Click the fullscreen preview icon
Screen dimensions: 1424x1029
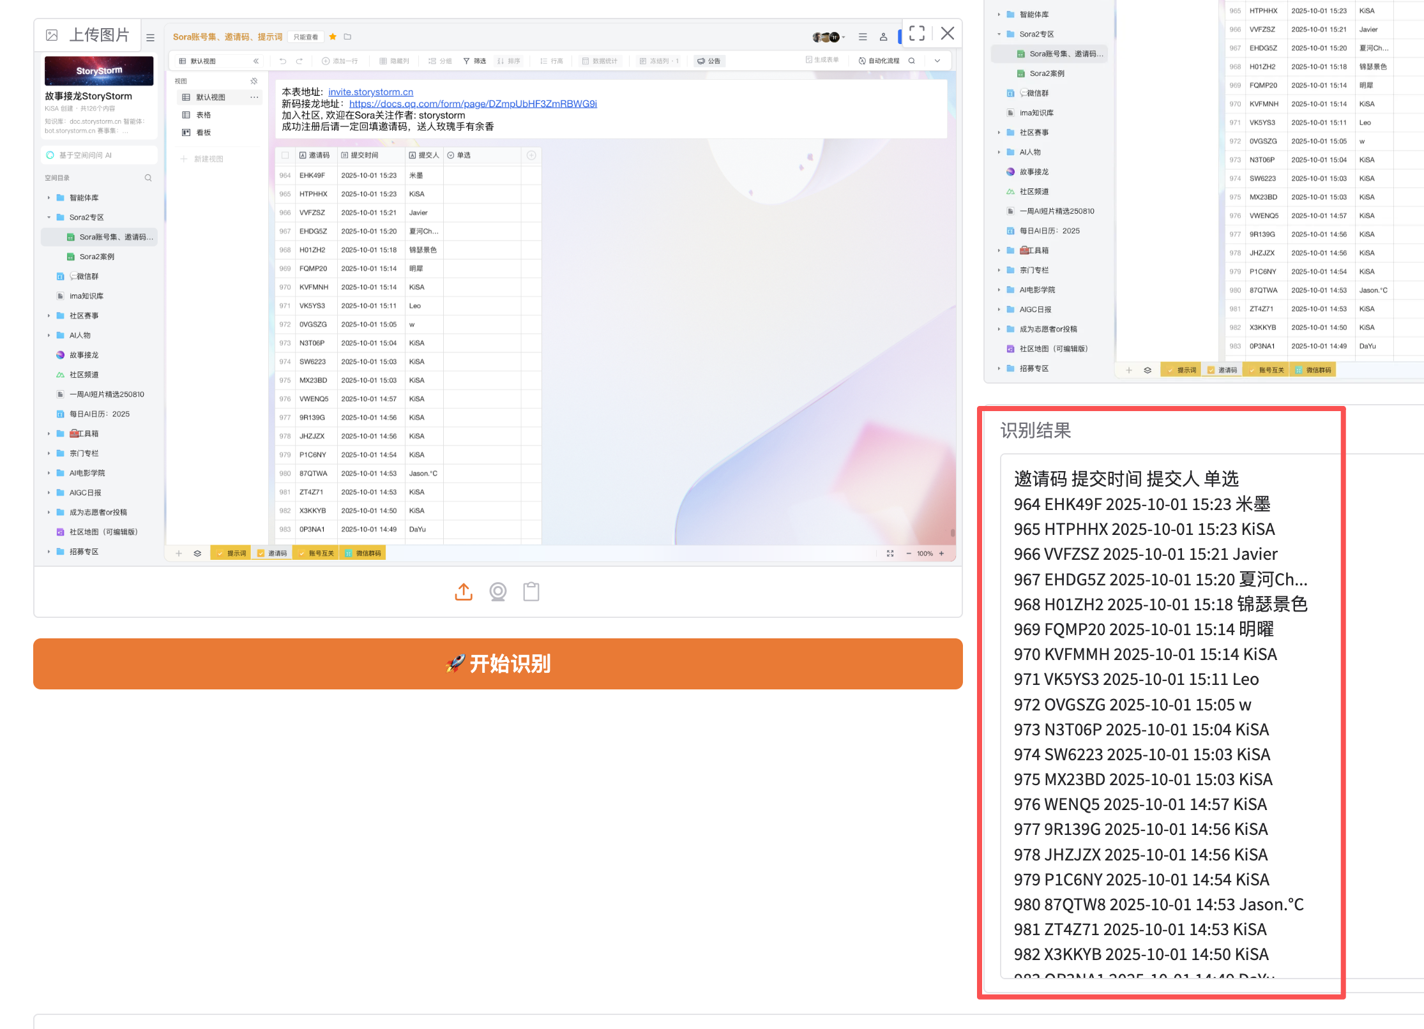click(x=916, y=34)
